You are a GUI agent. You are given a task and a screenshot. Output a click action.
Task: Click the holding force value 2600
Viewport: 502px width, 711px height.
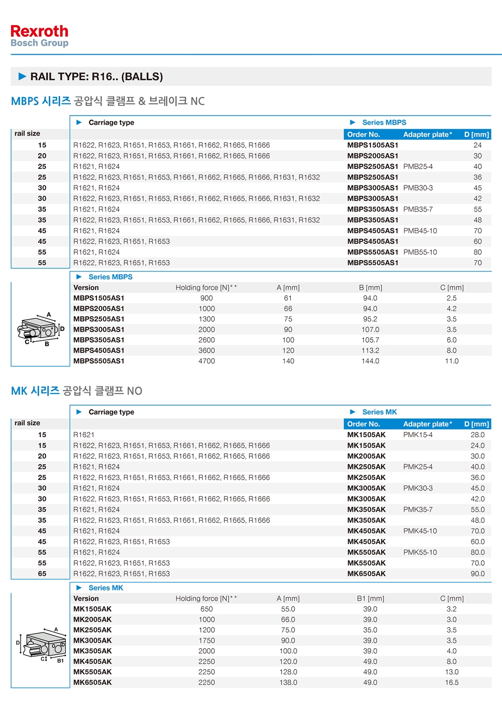click(x=207, y=340)
